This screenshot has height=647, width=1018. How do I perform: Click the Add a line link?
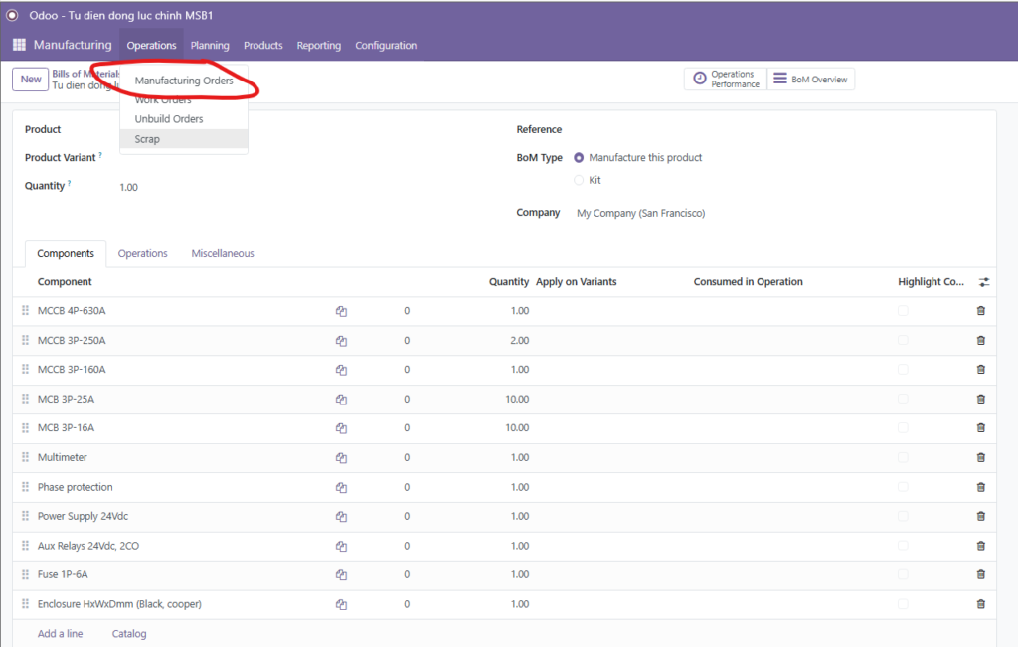point(61,634)
